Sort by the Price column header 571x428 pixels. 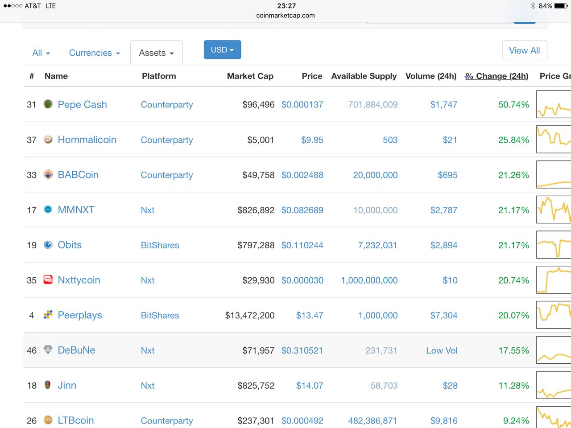click(312, 76)
